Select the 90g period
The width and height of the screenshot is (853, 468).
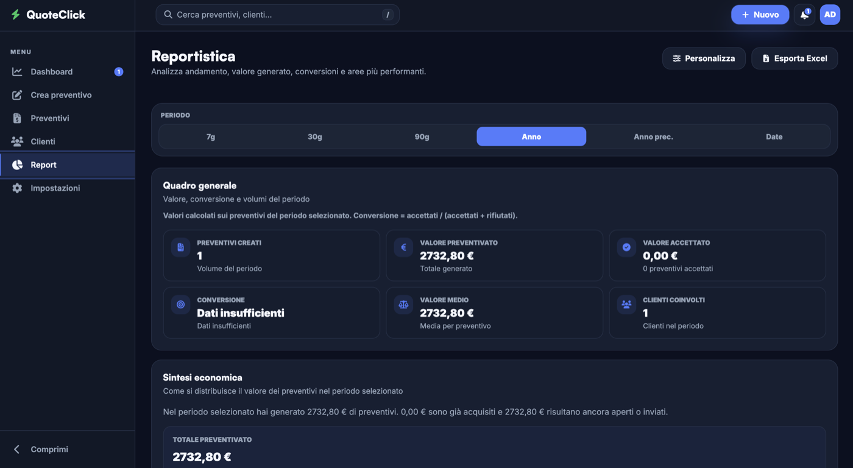[422, 136]
